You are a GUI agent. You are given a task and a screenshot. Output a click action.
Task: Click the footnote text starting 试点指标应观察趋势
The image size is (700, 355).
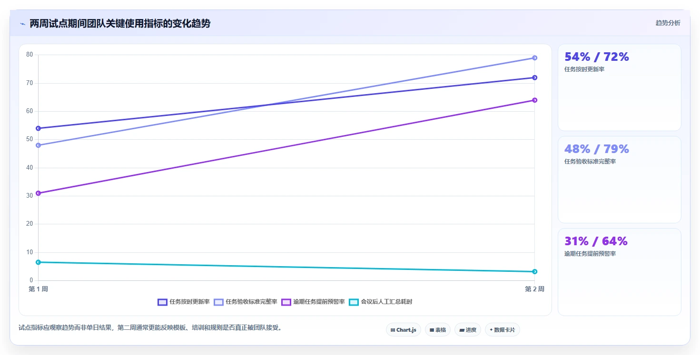pyautogui.click(x=150, y=327)
